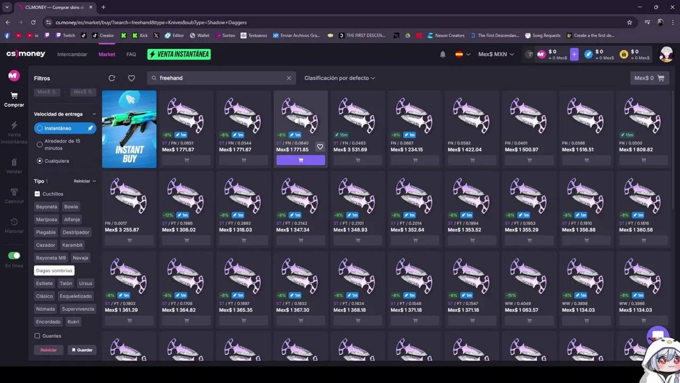Image resolution: width=680 pixels, height=383 pixels.
Task: Toggle the En línea switch
Action: (14, 256)
